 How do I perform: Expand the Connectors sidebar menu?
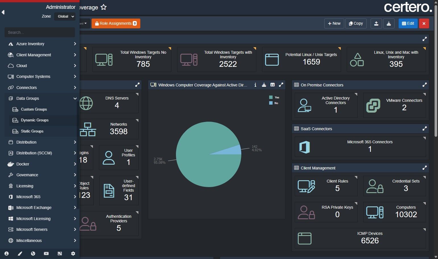pos(42,88)
